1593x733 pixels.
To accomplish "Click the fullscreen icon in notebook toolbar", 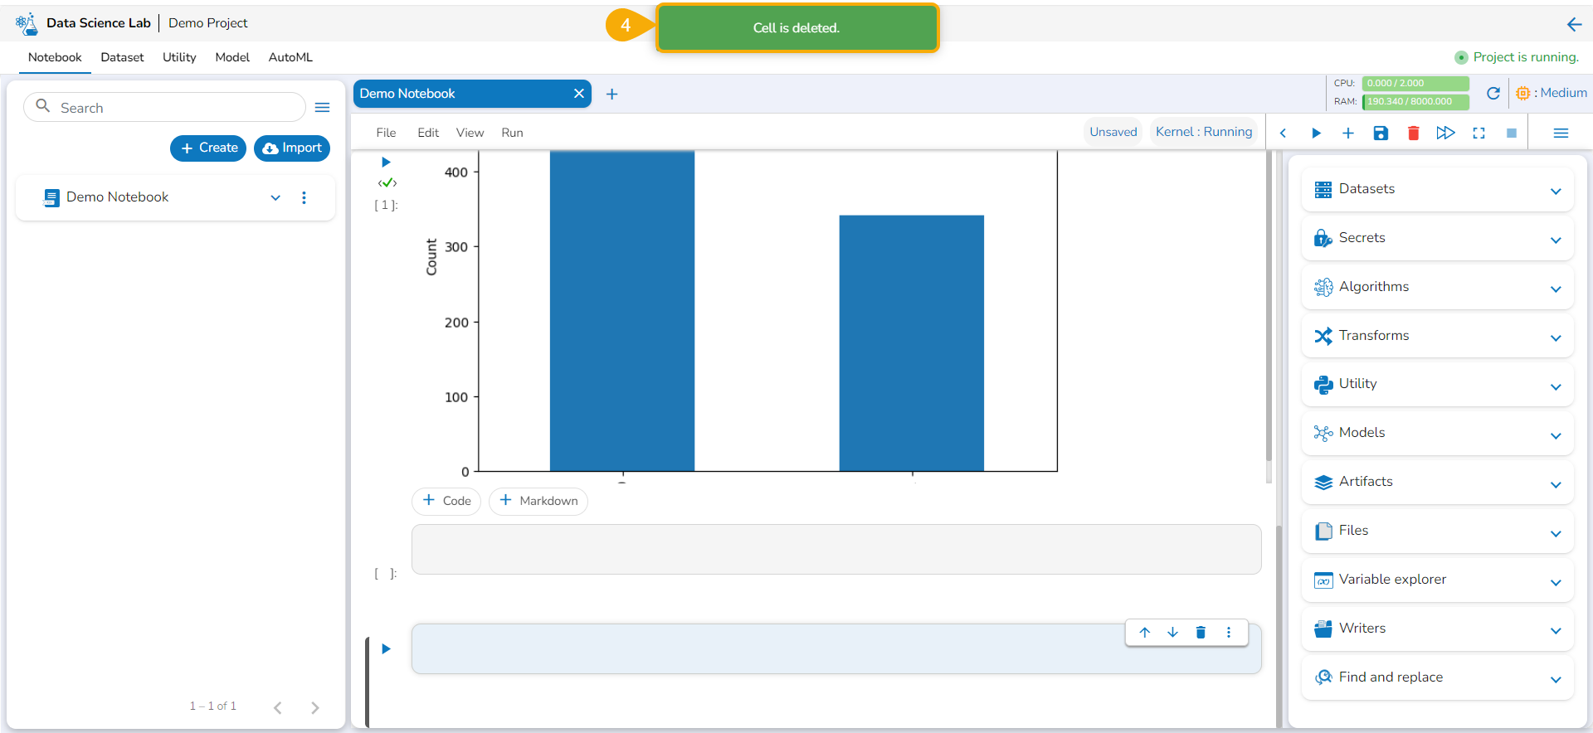I will click(1479, 133).
